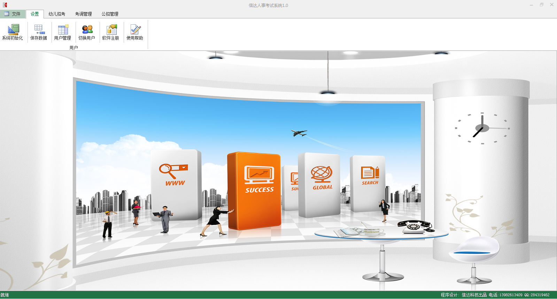
Task: Restore down the application window
Action: click(542, 5)
